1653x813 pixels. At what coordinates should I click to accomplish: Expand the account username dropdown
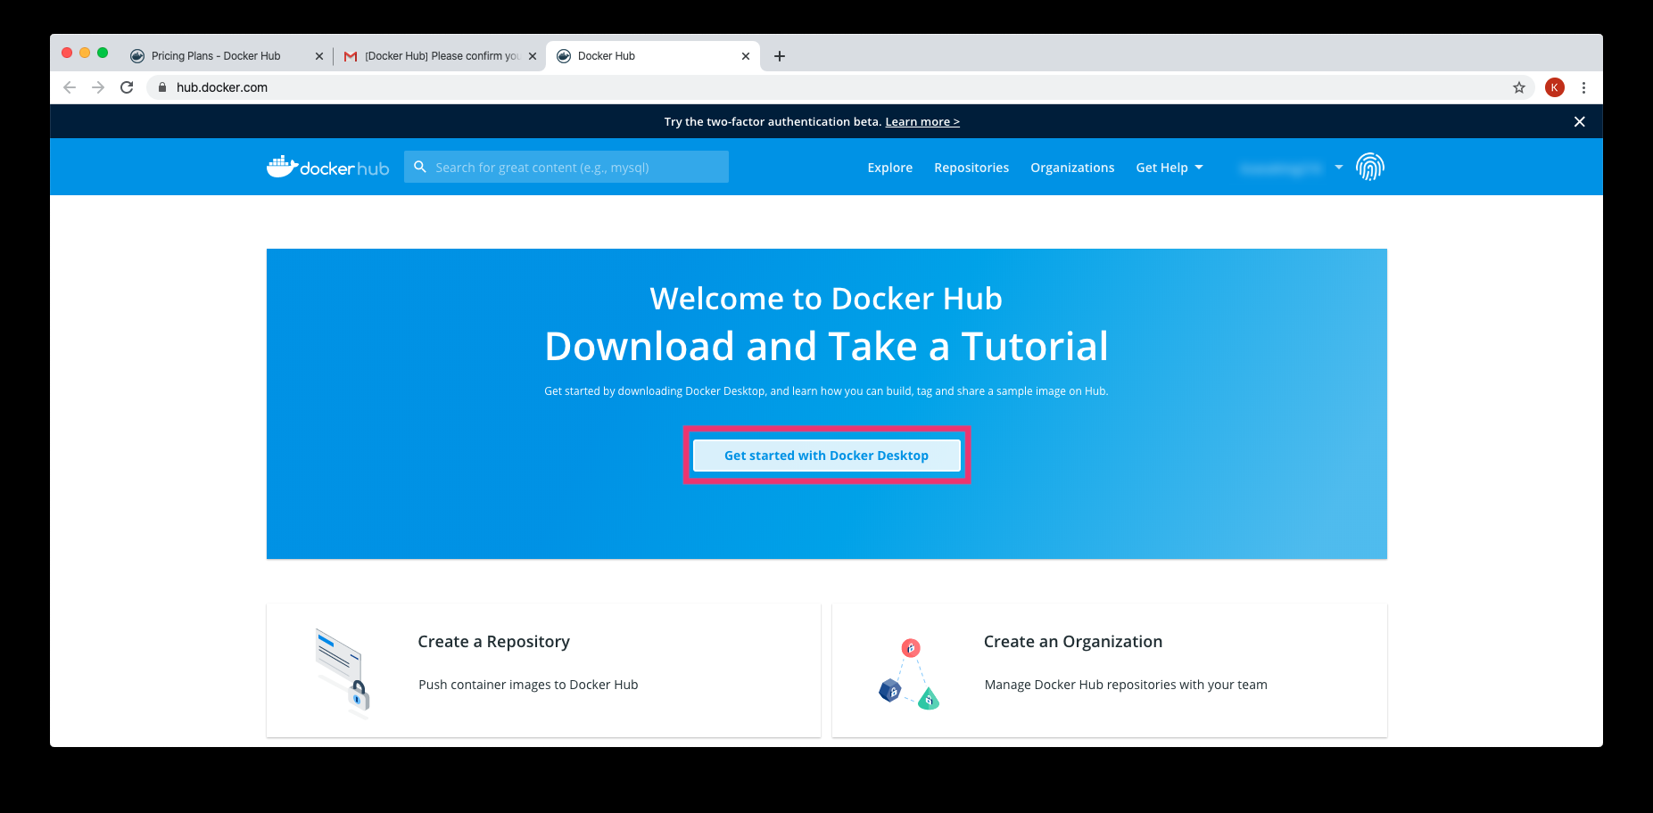1288,167
